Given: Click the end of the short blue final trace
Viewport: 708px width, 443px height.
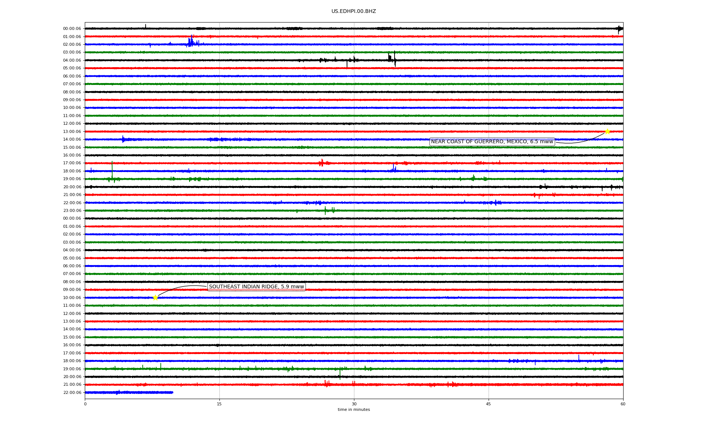Looking at the screenshot, I should [173, 392].
